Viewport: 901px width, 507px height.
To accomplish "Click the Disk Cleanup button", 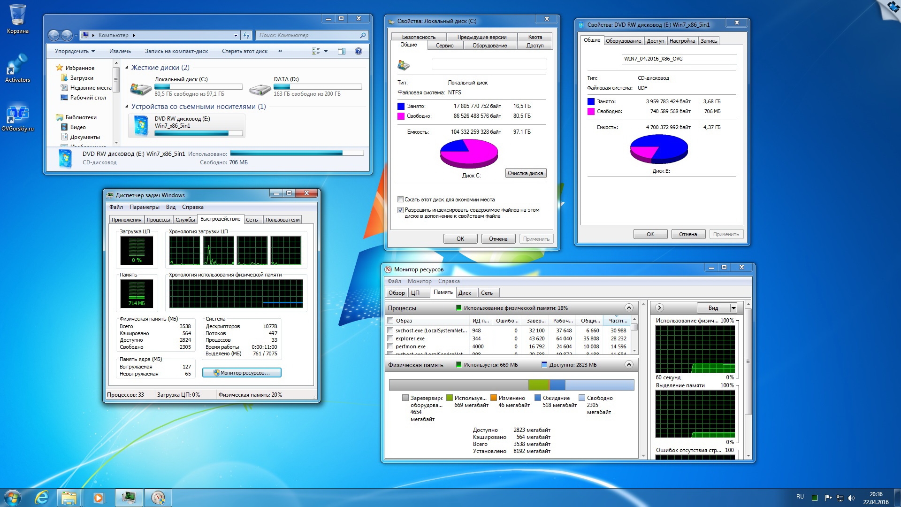I will point(525,173).
